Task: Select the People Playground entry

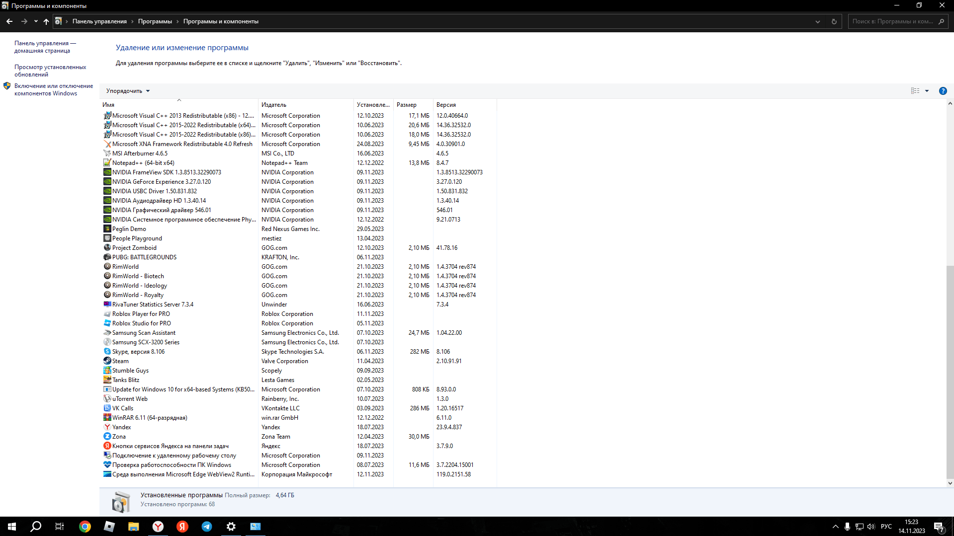Action: pyautogui.click(x=298, y=238)
